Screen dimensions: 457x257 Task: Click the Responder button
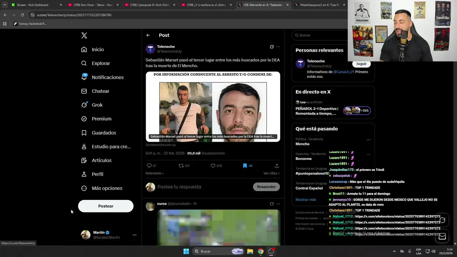point(266,187)
